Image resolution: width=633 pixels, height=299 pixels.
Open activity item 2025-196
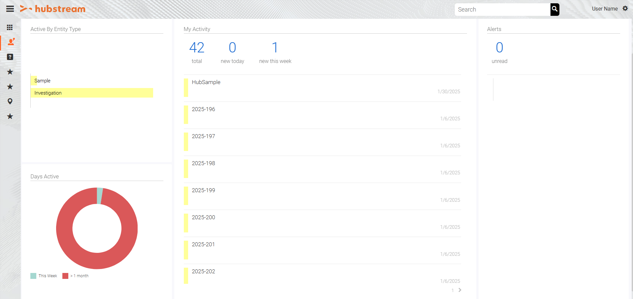[203, 109]
